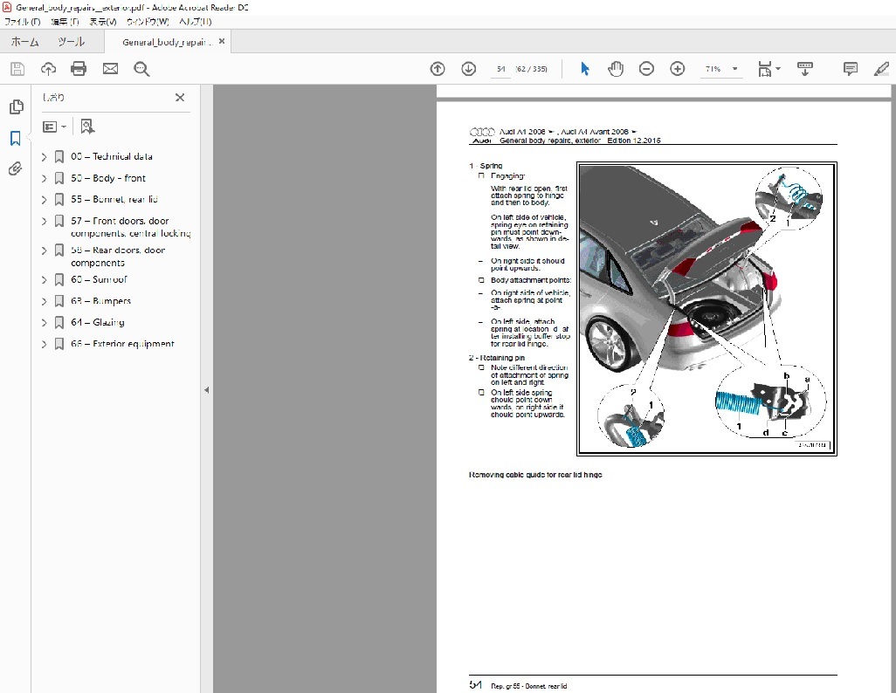Click the 'Removing cable guide for rear lid hinge' heading
The width and height of the screenshot is (896, 693).
[535, 475]
